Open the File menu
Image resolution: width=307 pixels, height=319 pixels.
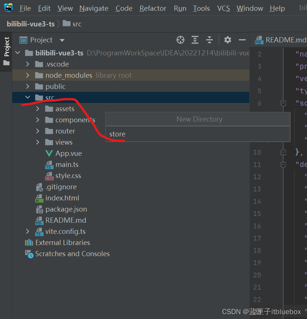tap(25, 8)
